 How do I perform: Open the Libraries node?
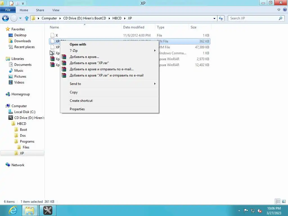tap(18, 59)
